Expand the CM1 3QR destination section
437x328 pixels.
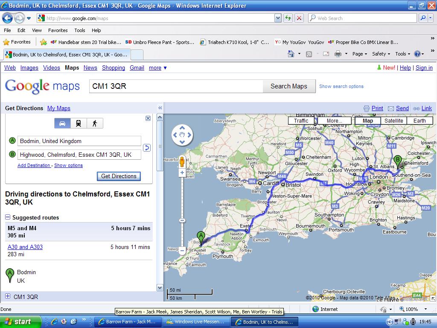click(8, 296)
